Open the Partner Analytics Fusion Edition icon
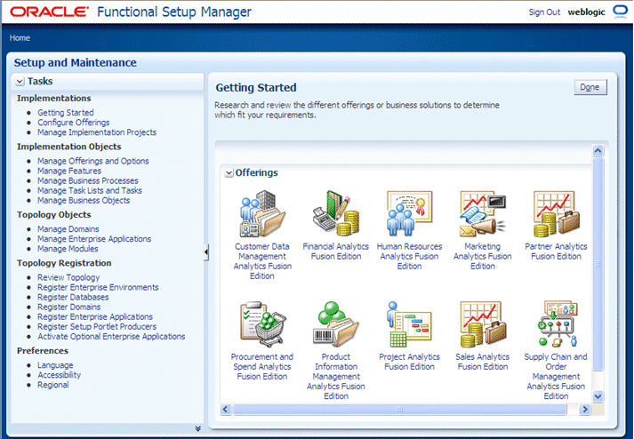634x439 pixels. point(556,213)
